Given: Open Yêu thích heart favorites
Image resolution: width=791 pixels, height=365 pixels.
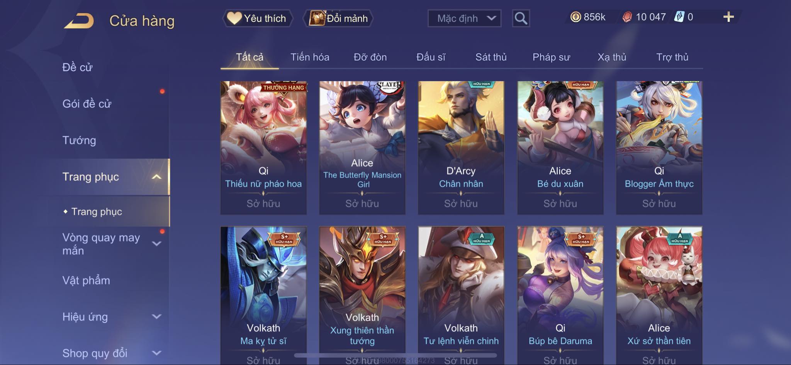Looking at the screenshot, I should (257, 18).
